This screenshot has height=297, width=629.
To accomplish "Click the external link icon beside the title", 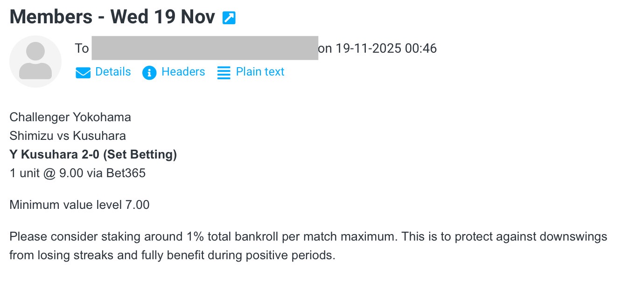I will [228, 16].
